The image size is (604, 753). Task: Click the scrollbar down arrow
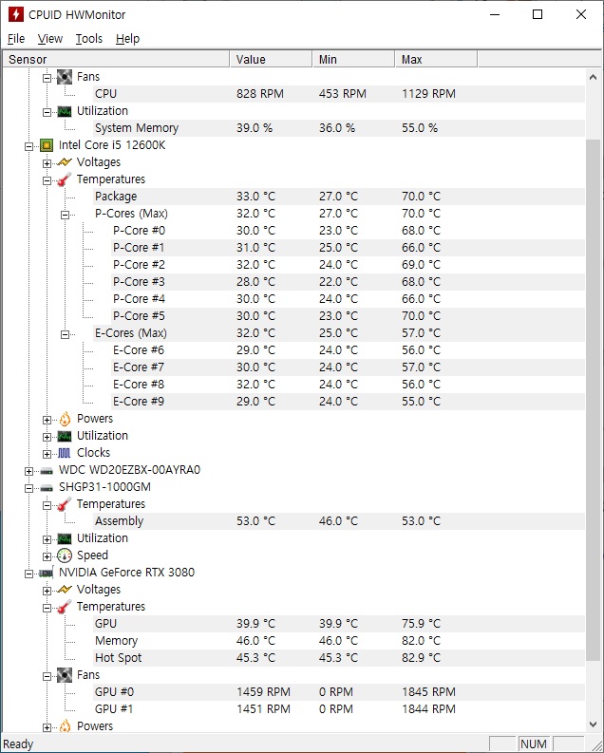point(593,724)
